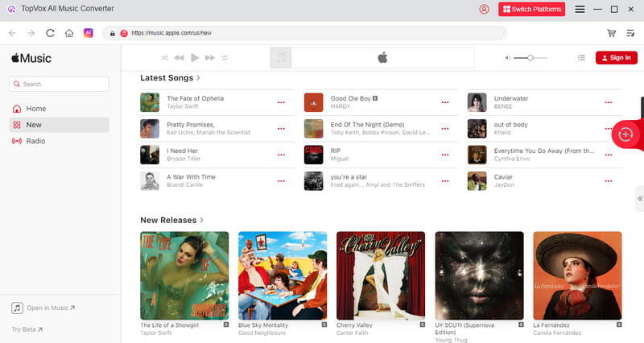Click the red Sign In button
This screenshot has width=644, height=343.
pyautogui.click(x=616, y=57)
